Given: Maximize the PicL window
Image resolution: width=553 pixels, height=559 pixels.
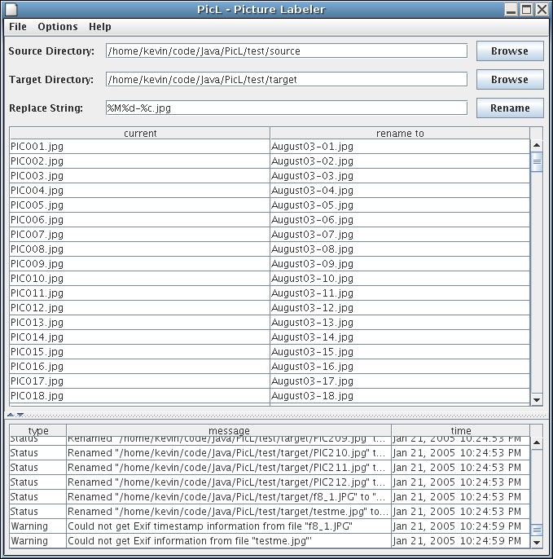Looking at the screenshot, I should click(x=527, y=10).
